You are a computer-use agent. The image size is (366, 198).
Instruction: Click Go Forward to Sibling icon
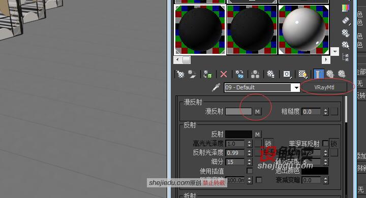[x=342, y=74]
